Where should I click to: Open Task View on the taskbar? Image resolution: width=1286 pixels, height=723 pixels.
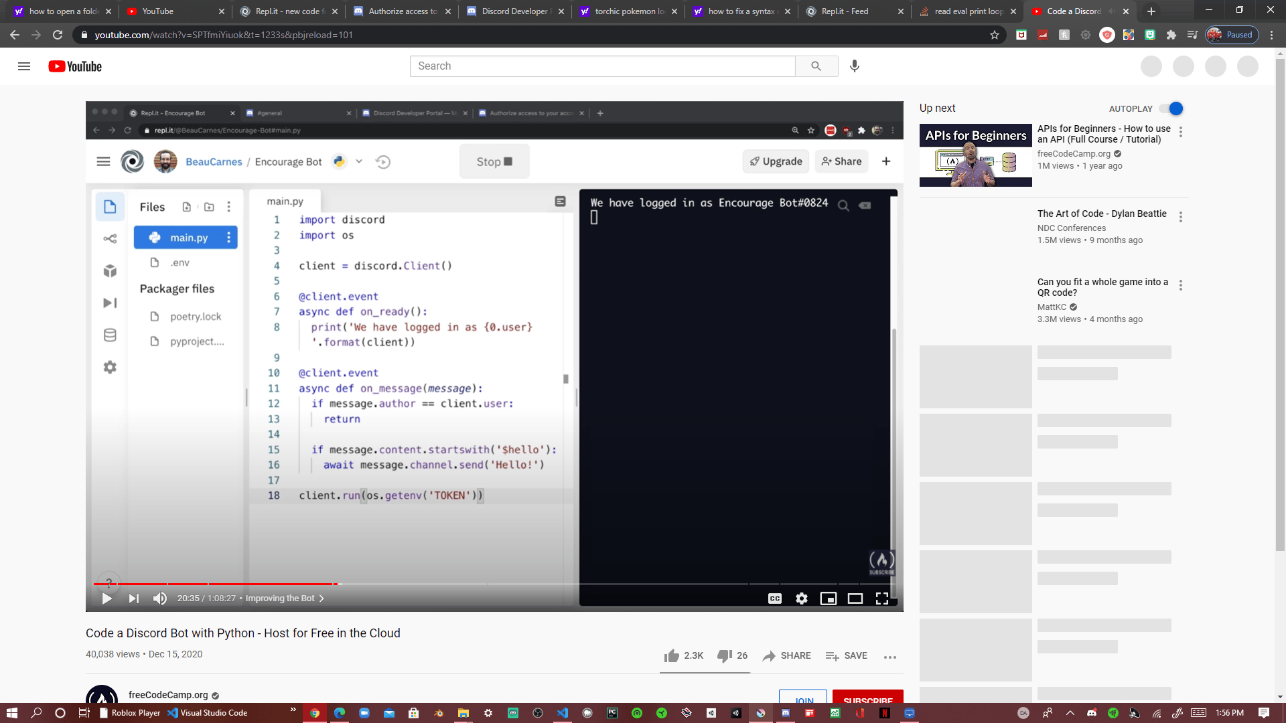tap(84, 713)
